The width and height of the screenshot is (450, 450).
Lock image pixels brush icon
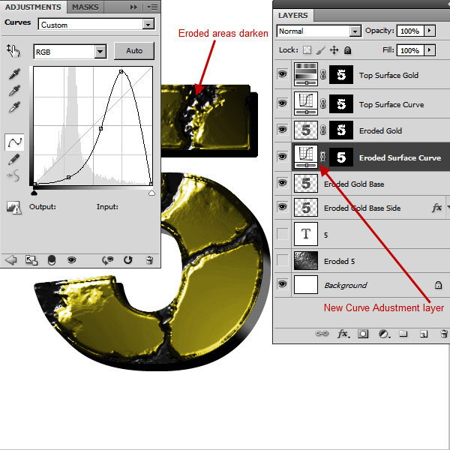(x=320, y=50)
